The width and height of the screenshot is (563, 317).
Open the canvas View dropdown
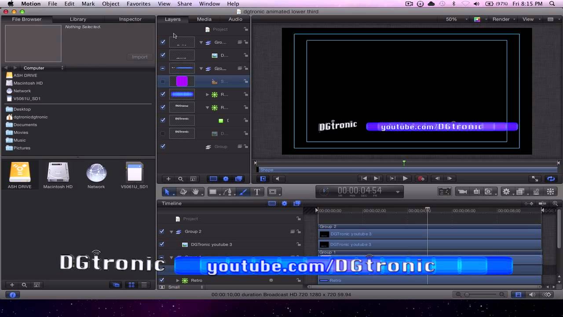click(531, 19)
